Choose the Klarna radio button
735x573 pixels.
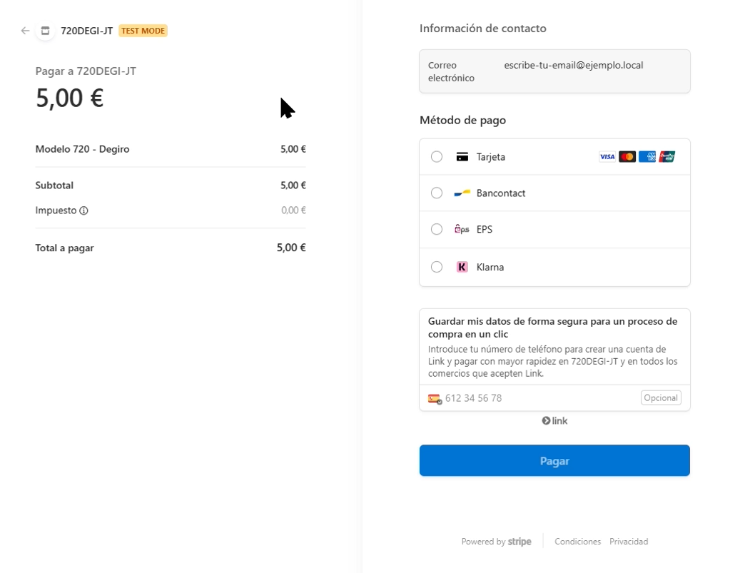(437, 267)
